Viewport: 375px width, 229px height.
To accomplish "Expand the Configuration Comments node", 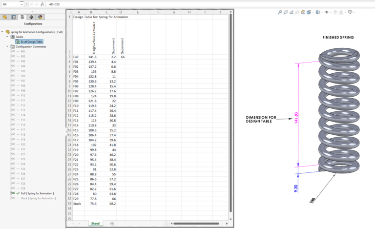I will coord(7,46).
